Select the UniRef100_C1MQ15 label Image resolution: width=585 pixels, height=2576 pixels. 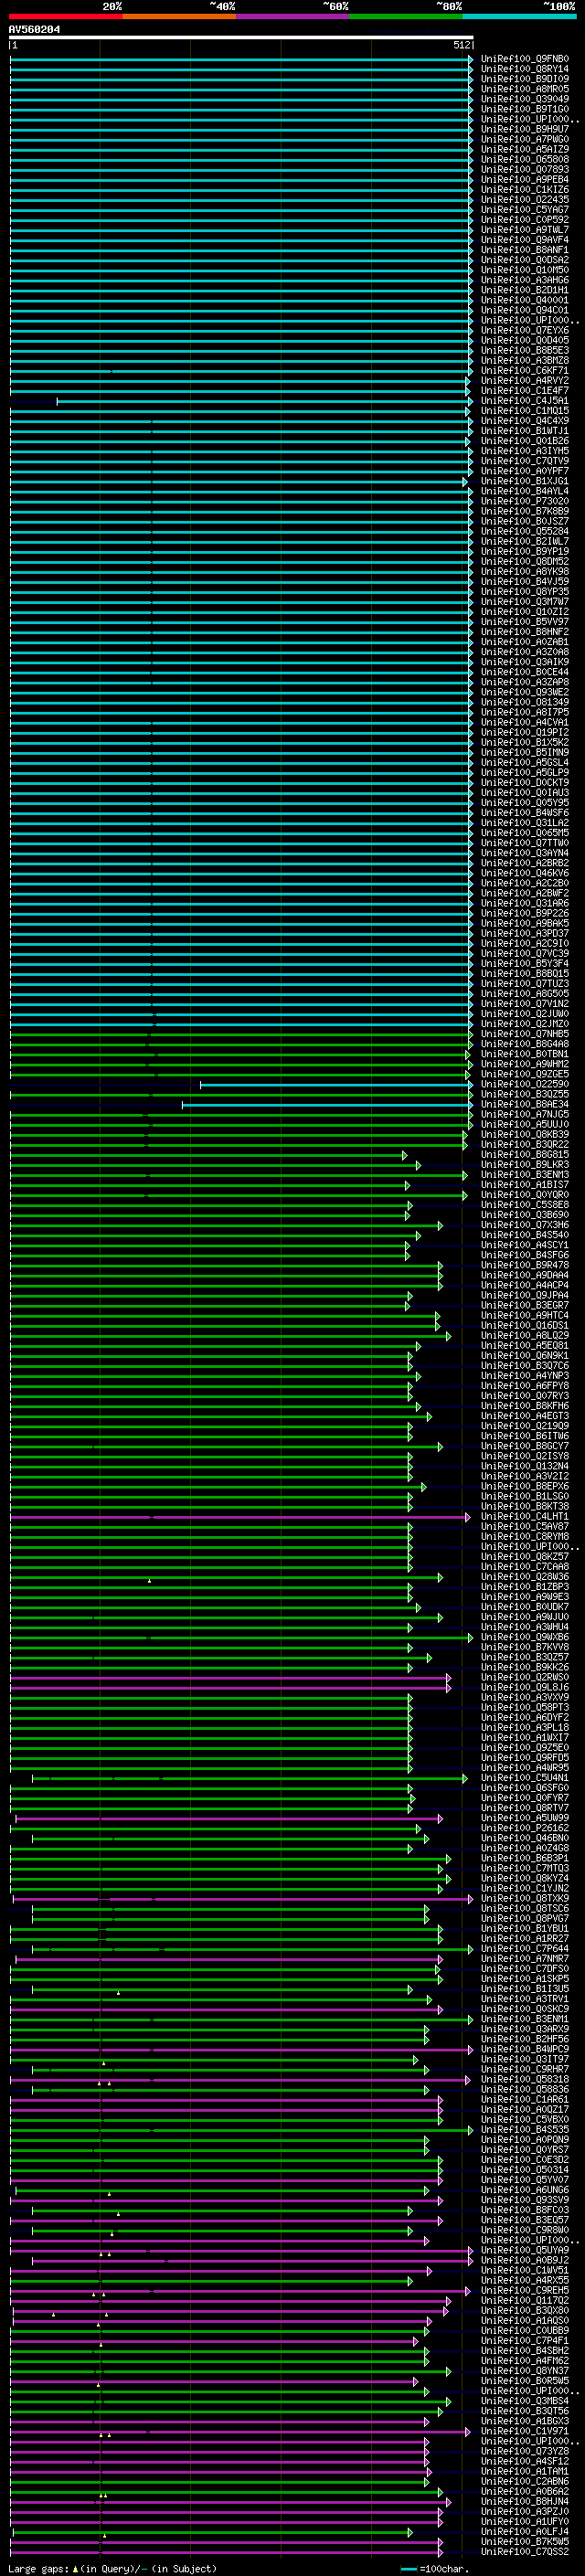[x=524, y=411]
